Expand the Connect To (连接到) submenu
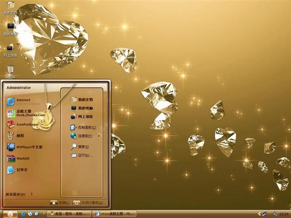The width and height of the screenshot is (291, 218). (85, 136)
